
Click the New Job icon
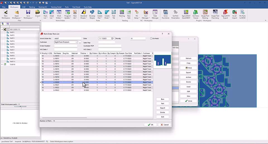(75, 14)
